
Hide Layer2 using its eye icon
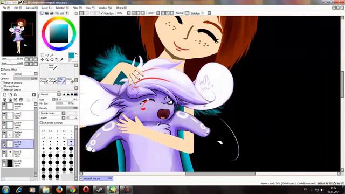coord(4,114)
